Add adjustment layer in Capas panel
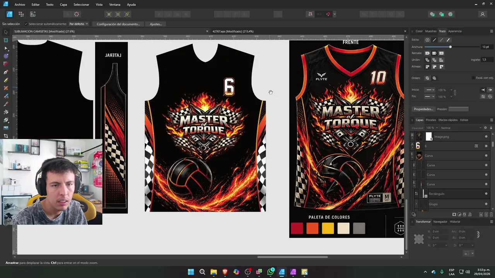This screenshot has width=495, height=278. click(x=459, y=214)
